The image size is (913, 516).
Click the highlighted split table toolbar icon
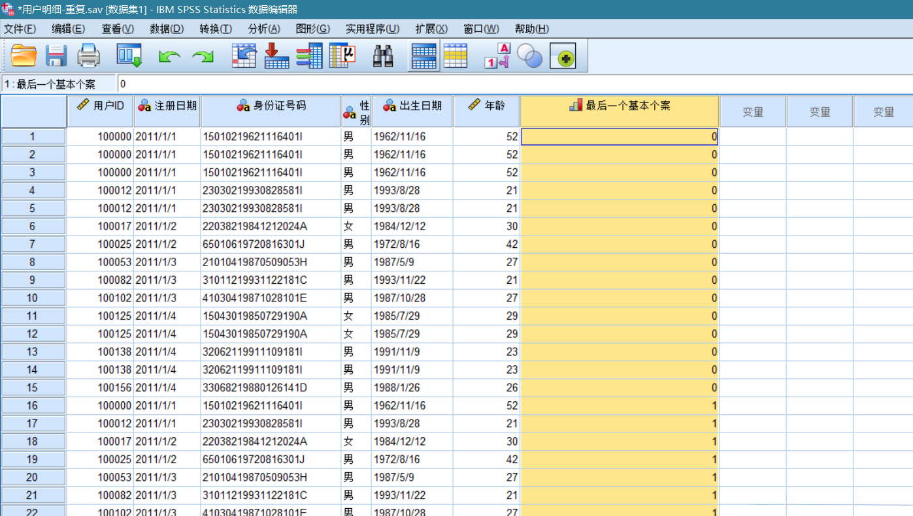pyautogui.click(x=423, y=56)
